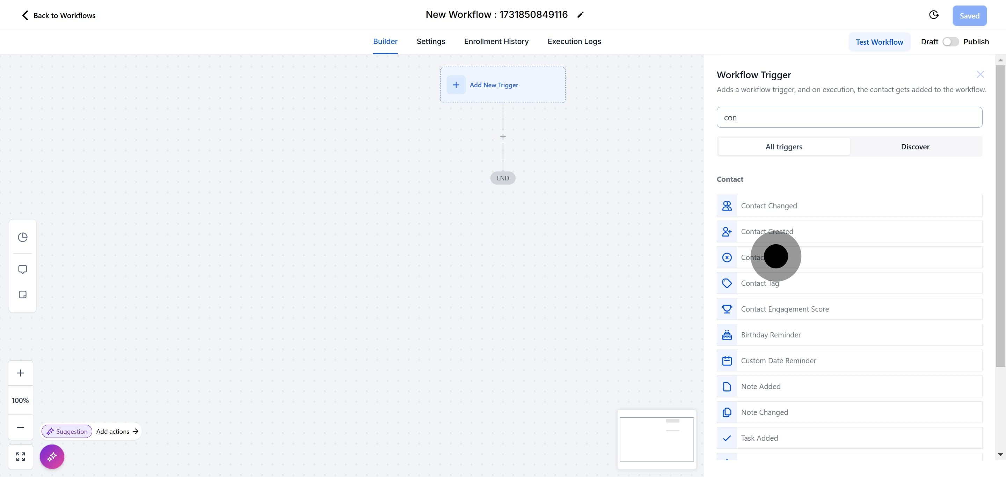Screen dimensions: 1006x477
Task: Open the purple AI assistant button
Action: 52,457
